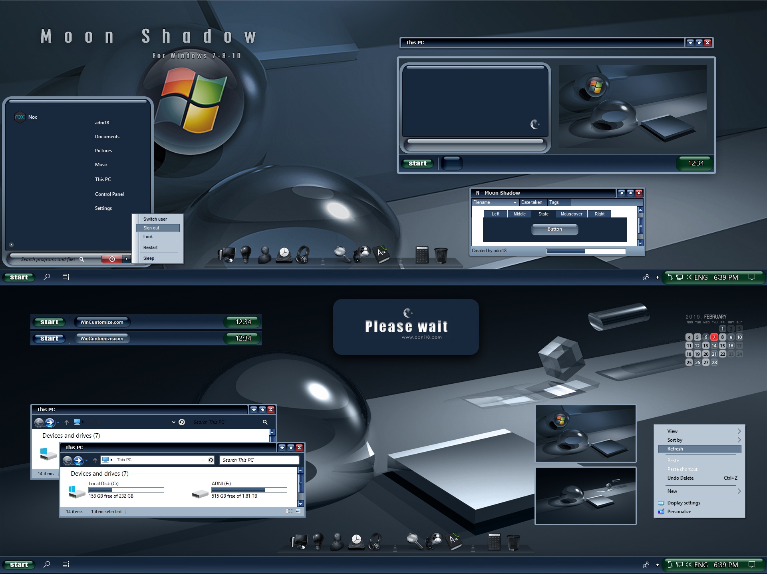Switch front This PC window to large icons view
The width and height of the screenshot is (767, 574).
pyautogui.click(x=298, y=511)
